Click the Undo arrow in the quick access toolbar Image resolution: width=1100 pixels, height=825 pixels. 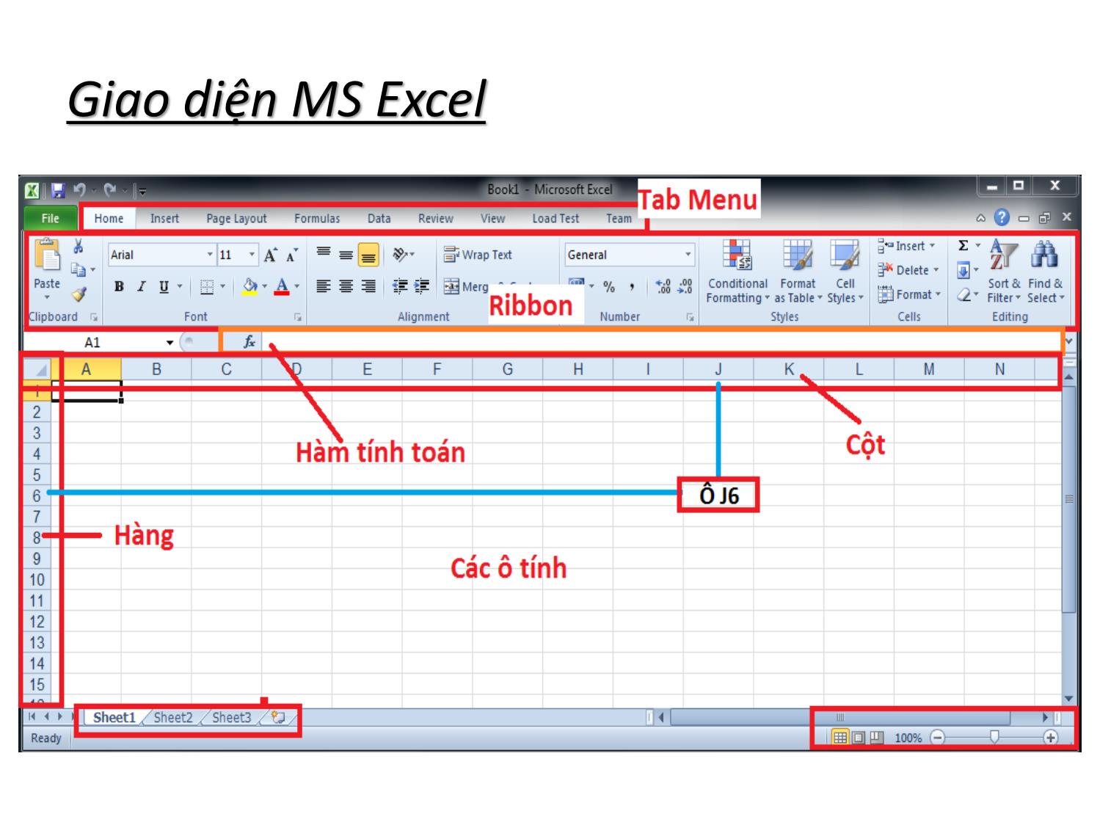coord(80,190)
